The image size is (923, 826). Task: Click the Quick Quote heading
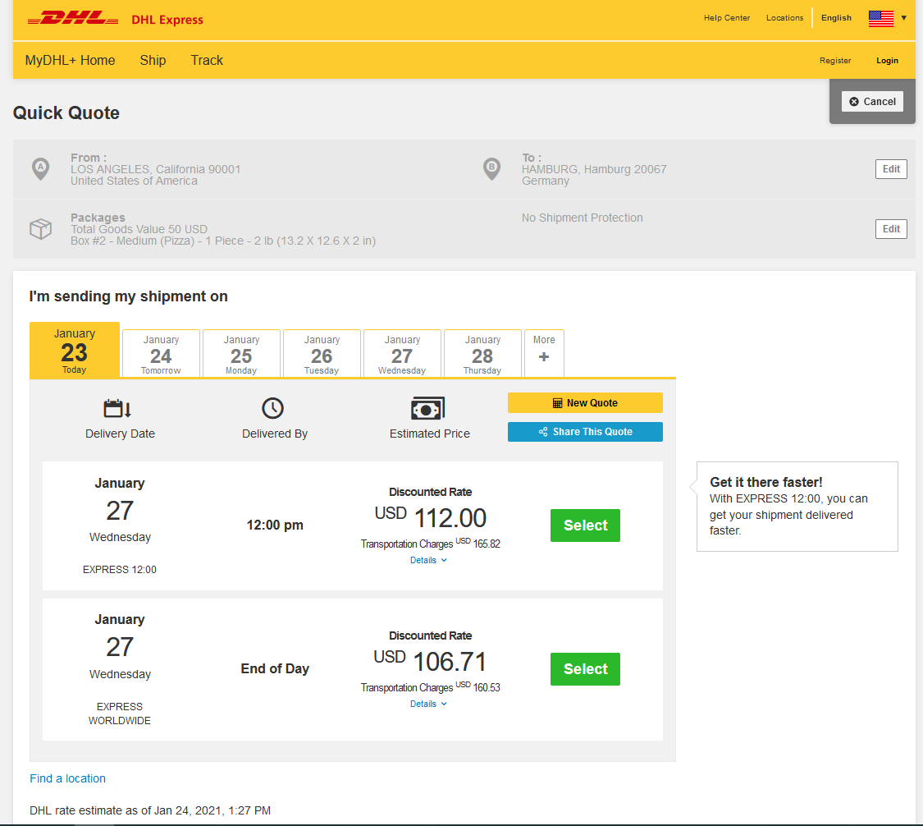[66, 112]
